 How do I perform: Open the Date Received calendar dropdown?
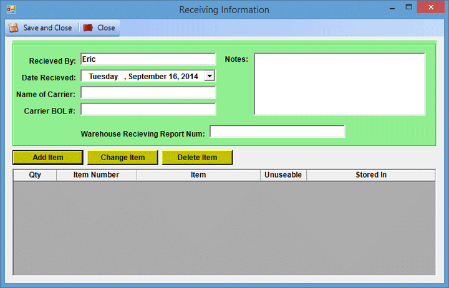210,76
